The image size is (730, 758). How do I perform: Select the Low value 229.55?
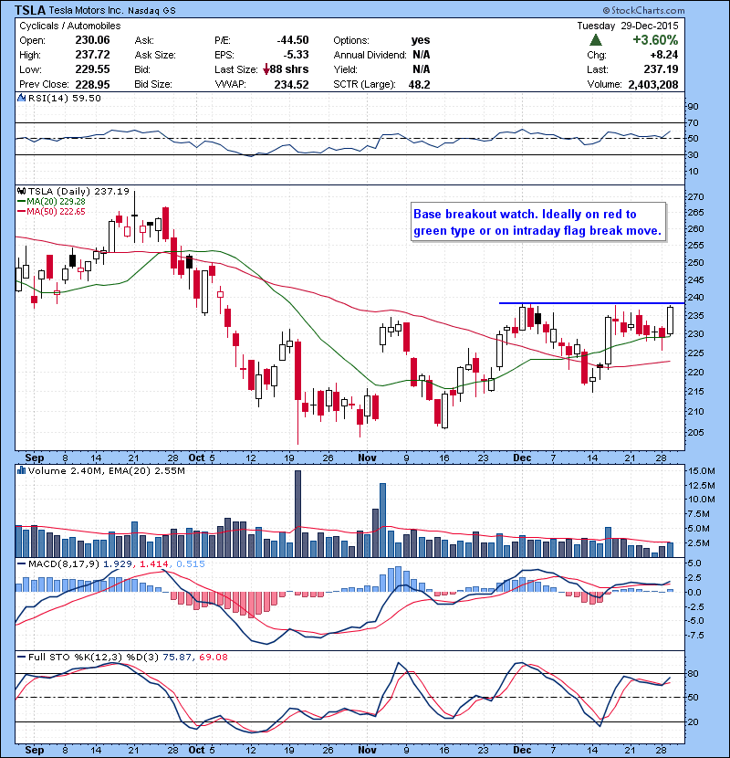click(x=92, y=69)
